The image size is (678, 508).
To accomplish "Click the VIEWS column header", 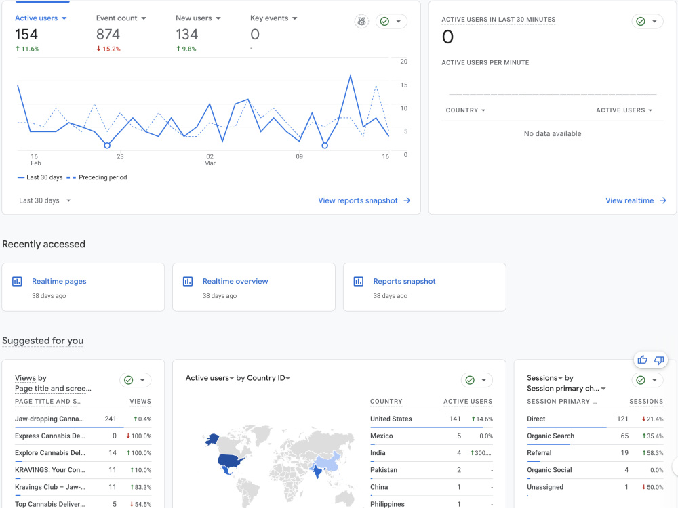I will [140, 401].
